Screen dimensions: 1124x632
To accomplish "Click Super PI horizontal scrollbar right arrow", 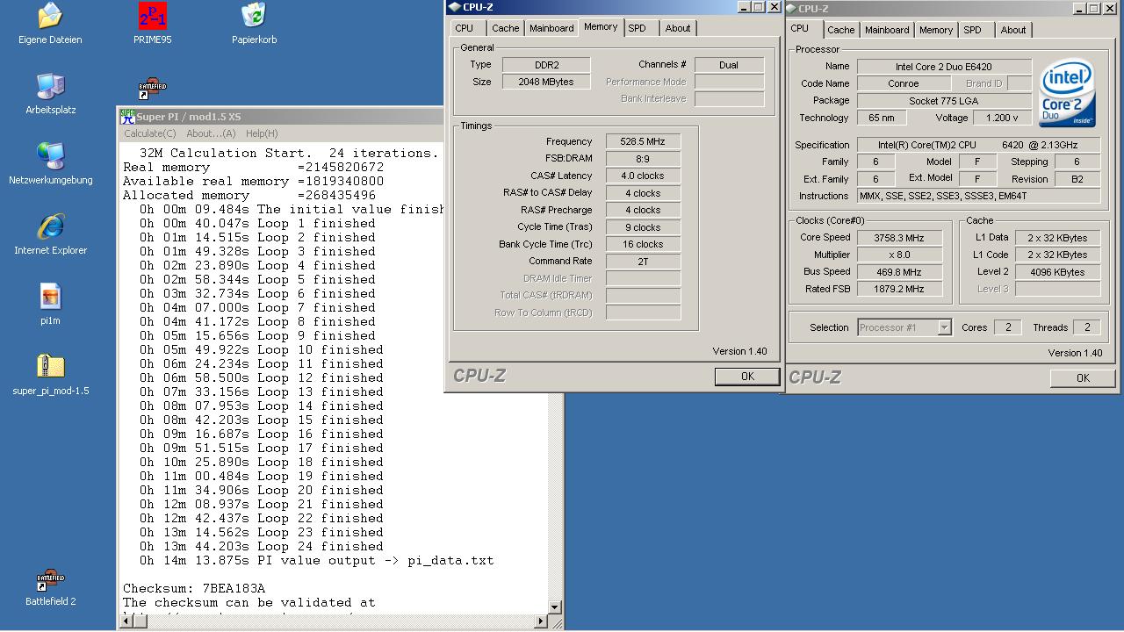I will pos(540,621).
